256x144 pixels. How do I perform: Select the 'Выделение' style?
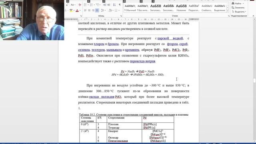tap(220, 8)
